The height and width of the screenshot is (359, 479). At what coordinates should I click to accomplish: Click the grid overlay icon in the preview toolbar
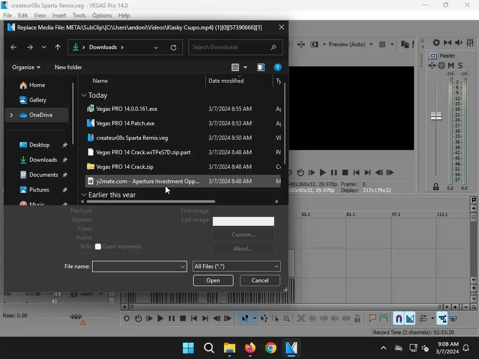382,44
